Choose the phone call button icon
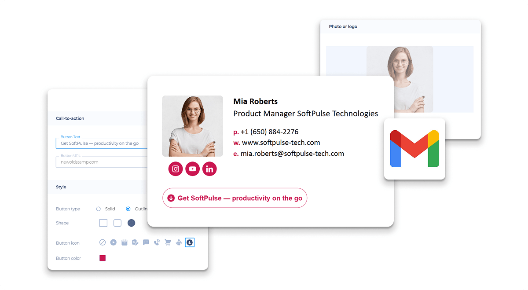The image size is (528, 290). point(157,242)
